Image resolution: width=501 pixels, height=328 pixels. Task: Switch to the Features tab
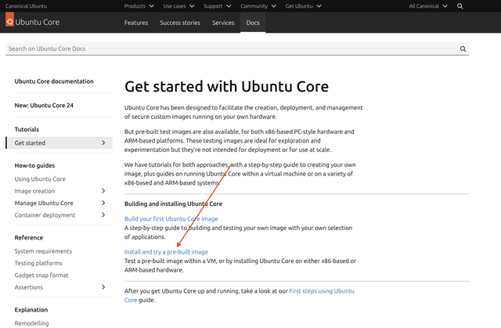point(136,23)
